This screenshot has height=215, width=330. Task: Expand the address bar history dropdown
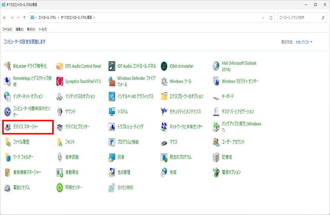(263, 18)
